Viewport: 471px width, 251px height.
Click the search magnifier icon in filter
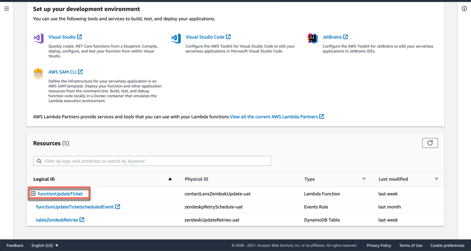pos(39,161)
